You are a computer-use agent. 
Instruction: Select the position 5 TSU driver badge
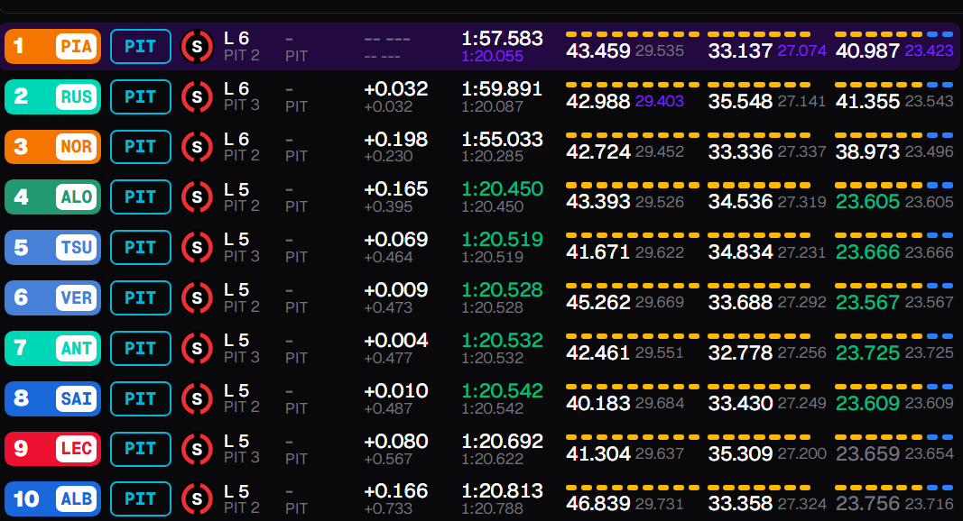pos(53,247)
